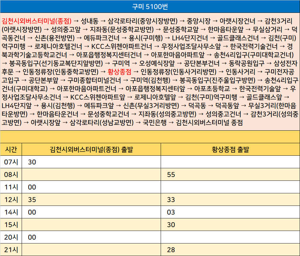Click the '55' departure in 08시 row

pos(171,175)
